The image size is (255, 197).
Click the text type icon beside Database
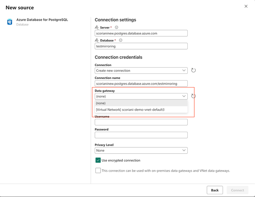click(x=97, y=40)
